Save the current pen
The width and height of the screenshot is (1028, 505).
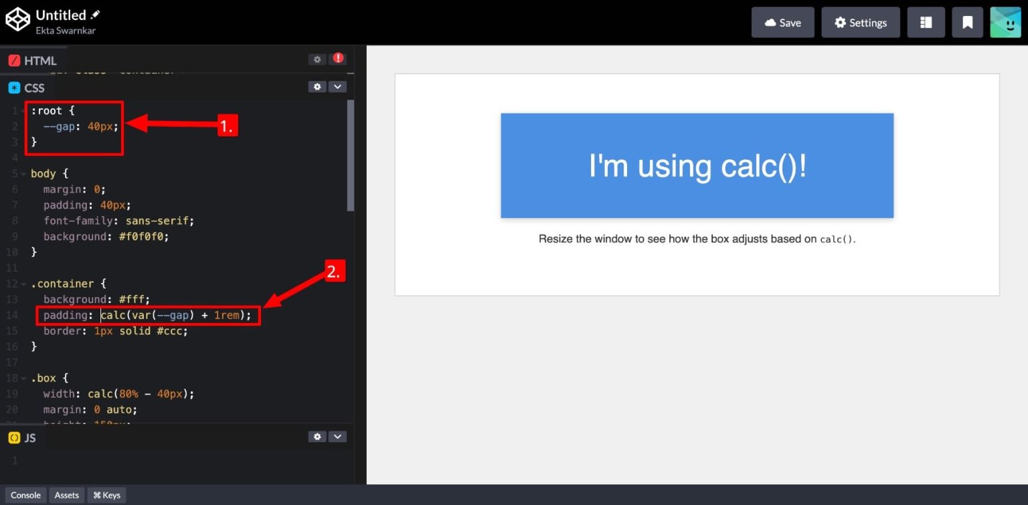pos(783,22)
